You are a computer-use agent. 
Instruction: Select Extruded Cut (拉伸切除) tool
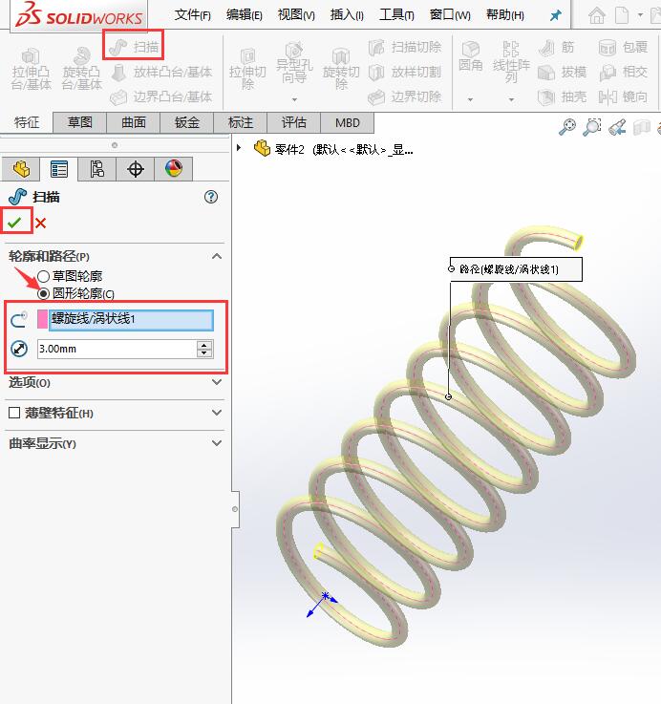(247, 70)
